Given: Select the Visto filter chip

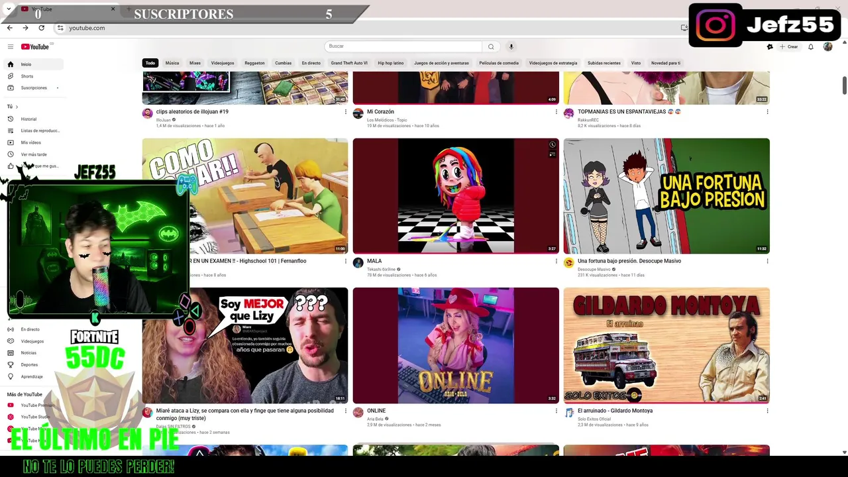Looking at the screenshot, I should tap(636, 63).
